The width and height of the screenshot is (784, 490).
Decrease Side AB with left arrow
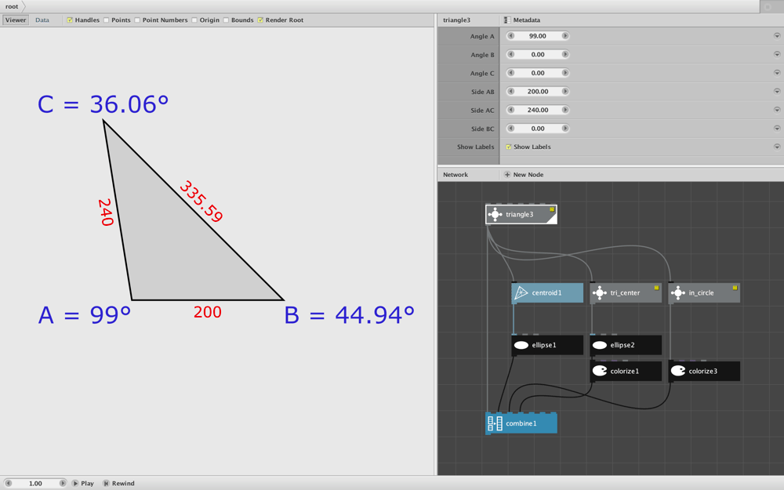point(510,92)
